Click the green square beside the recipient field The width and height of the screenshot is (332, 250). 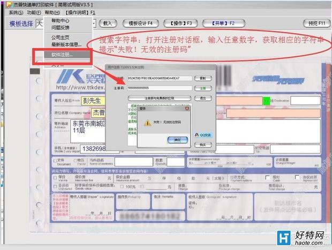pos(266,101)
